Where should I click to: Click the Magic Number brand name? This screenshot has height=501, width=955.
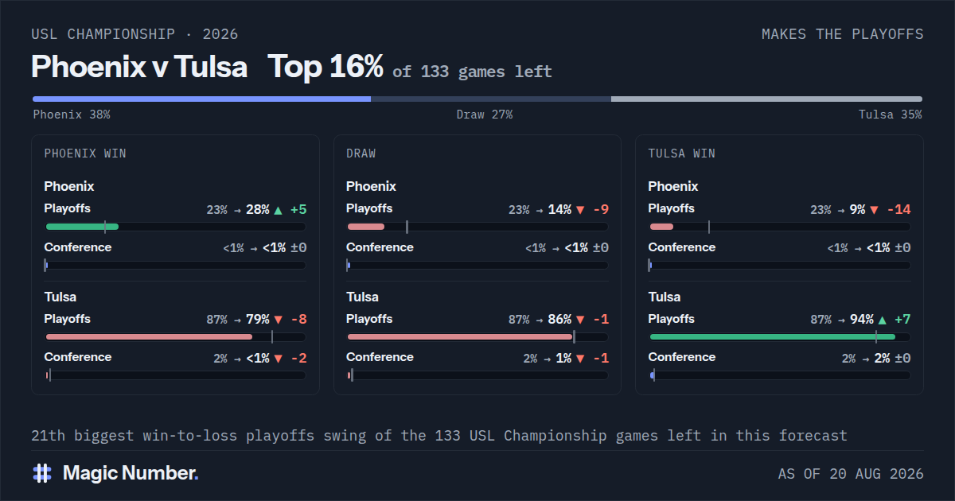tap(131, 473)
